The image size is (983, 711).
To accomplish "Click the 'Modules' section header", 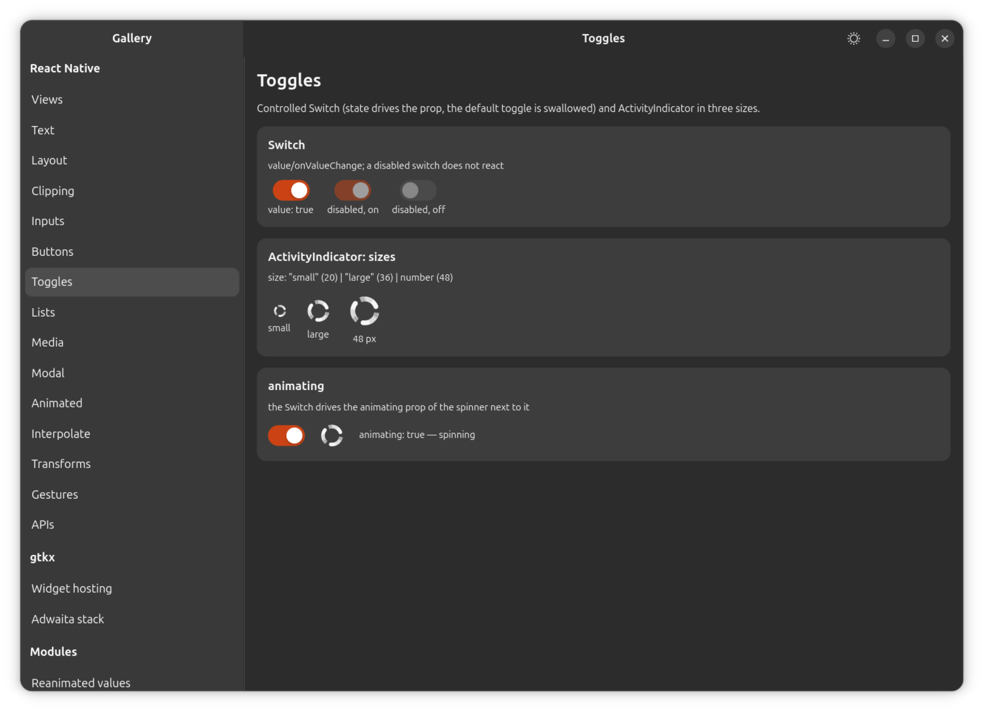I will point(53,651).
